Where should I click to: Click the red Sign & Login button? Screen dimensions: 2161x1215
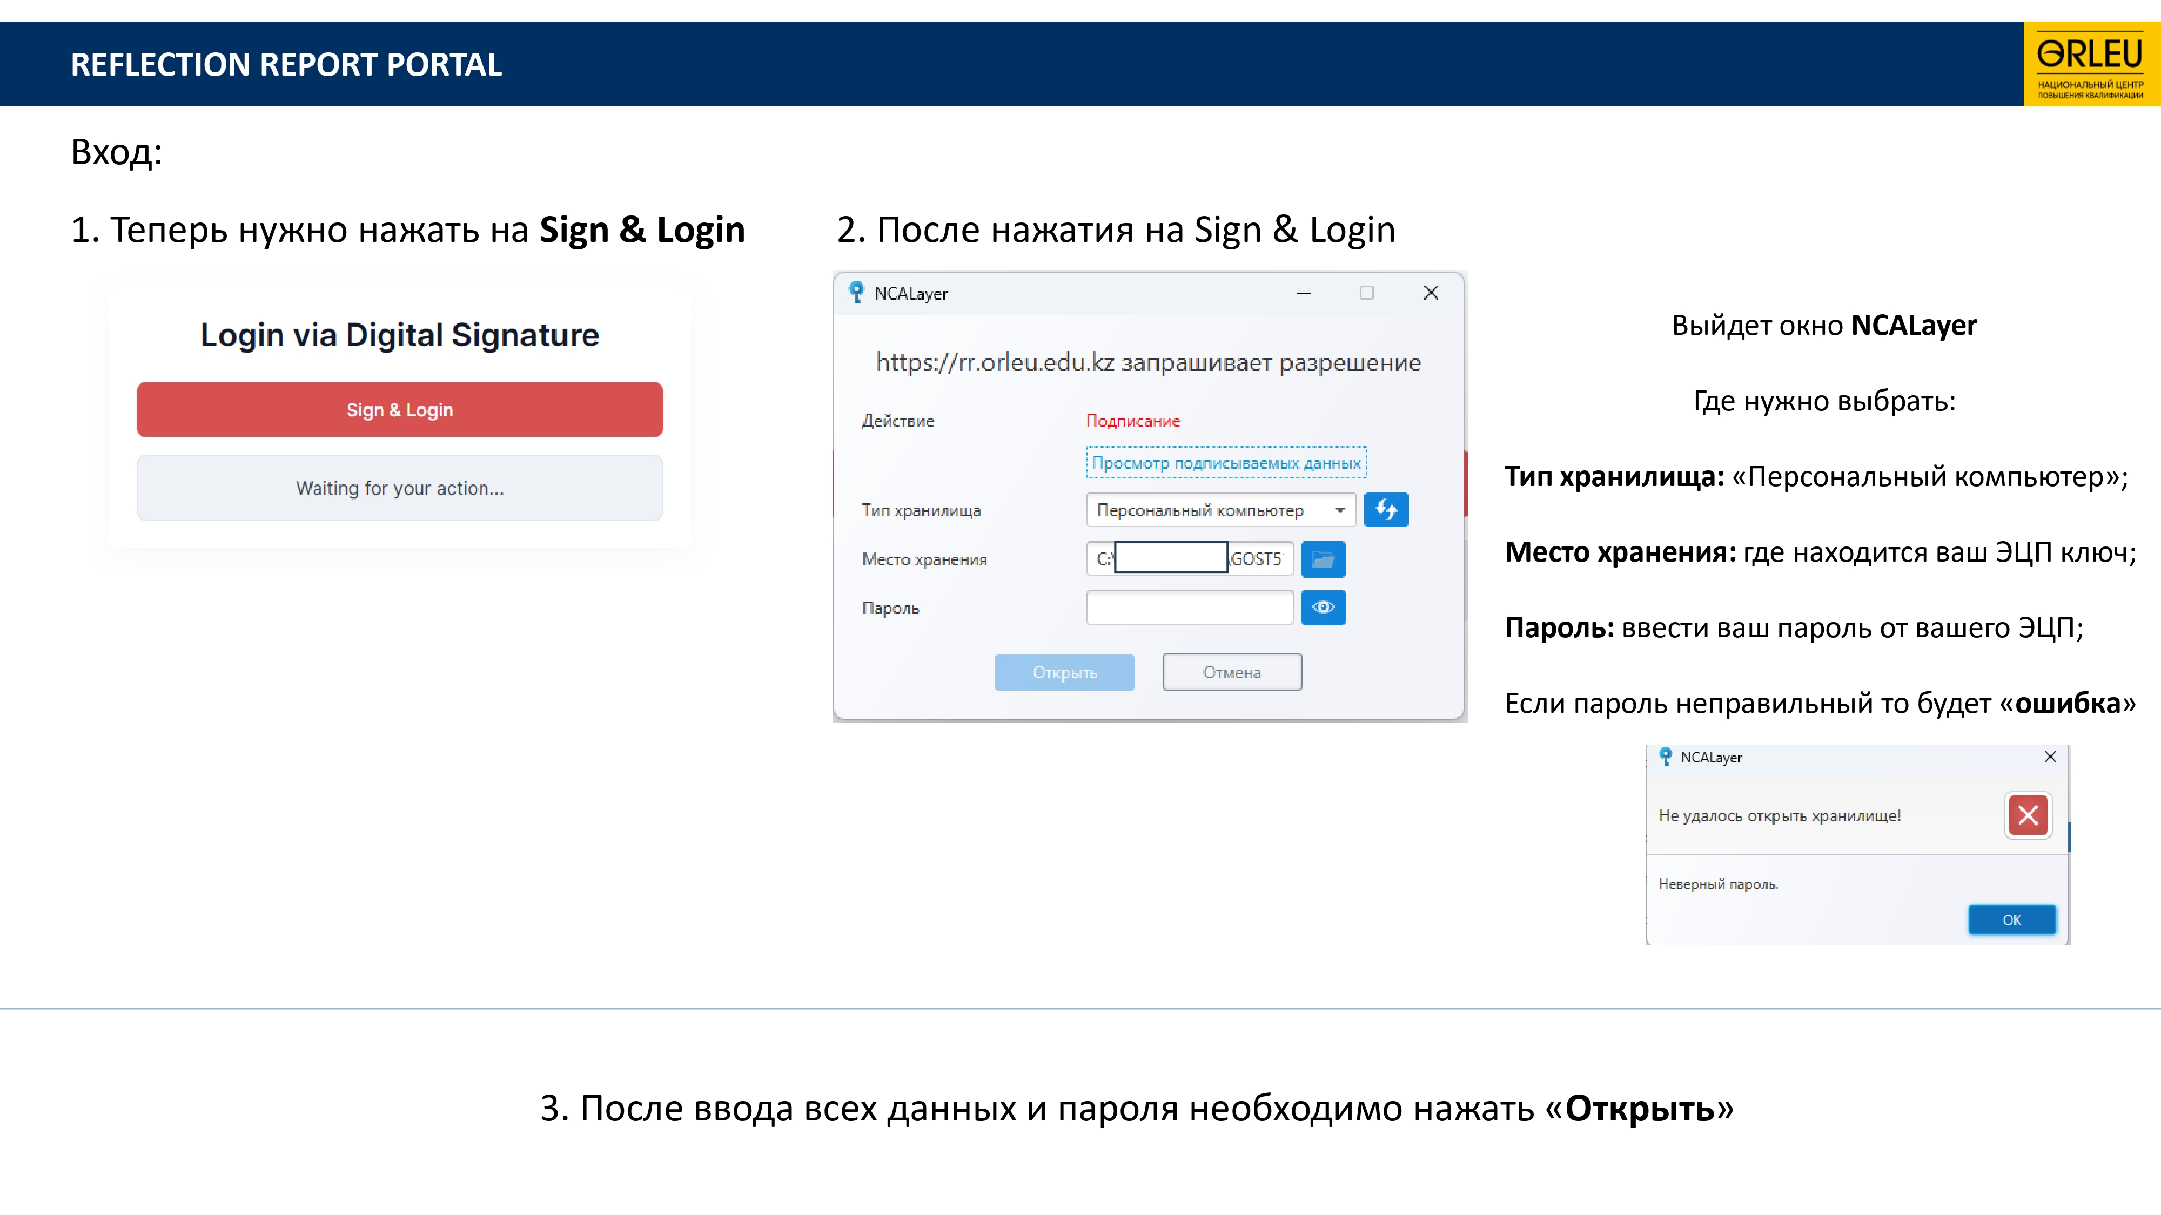pyautogui.click(x=399, y=409)
